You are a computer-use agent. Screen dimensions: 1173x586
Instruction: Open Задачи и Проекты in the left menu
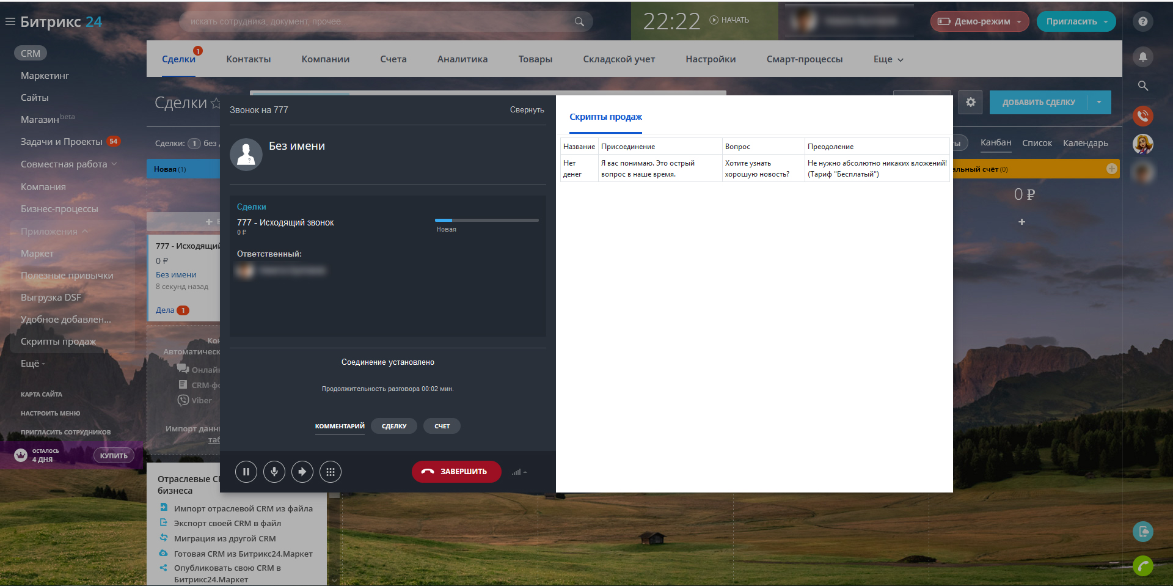click(62, 141)
